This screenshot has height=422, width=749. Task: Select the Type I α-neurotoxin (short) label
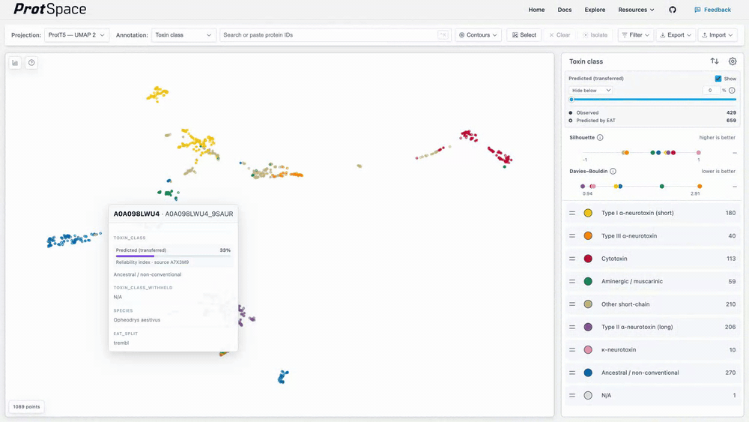coord(637,213)
